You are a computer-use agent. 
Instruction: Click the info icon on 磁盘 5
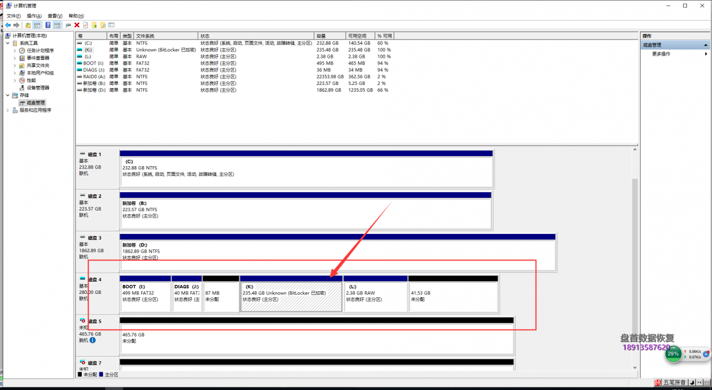coord(92,340)
